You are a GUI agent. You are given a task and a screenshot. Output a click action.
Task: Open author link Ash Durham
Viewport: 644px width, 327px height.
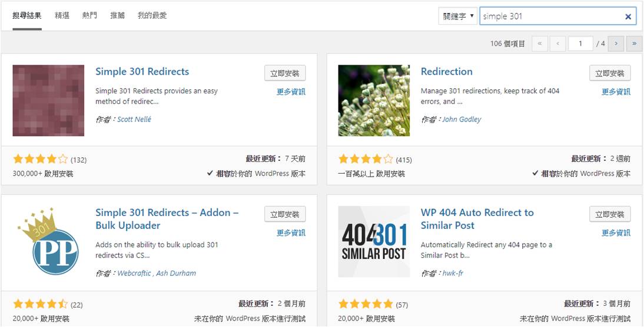point(176,273)
